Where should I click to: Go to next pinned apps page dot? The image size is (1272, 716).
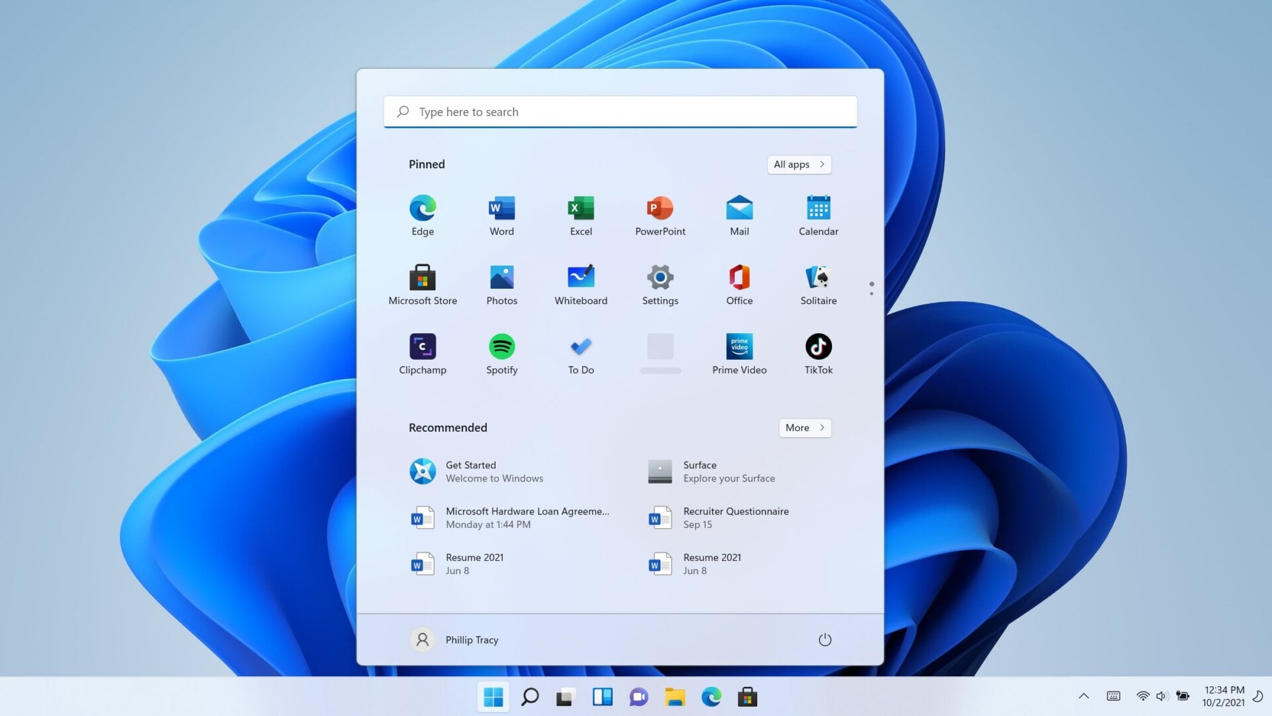(x=871, y=293)
